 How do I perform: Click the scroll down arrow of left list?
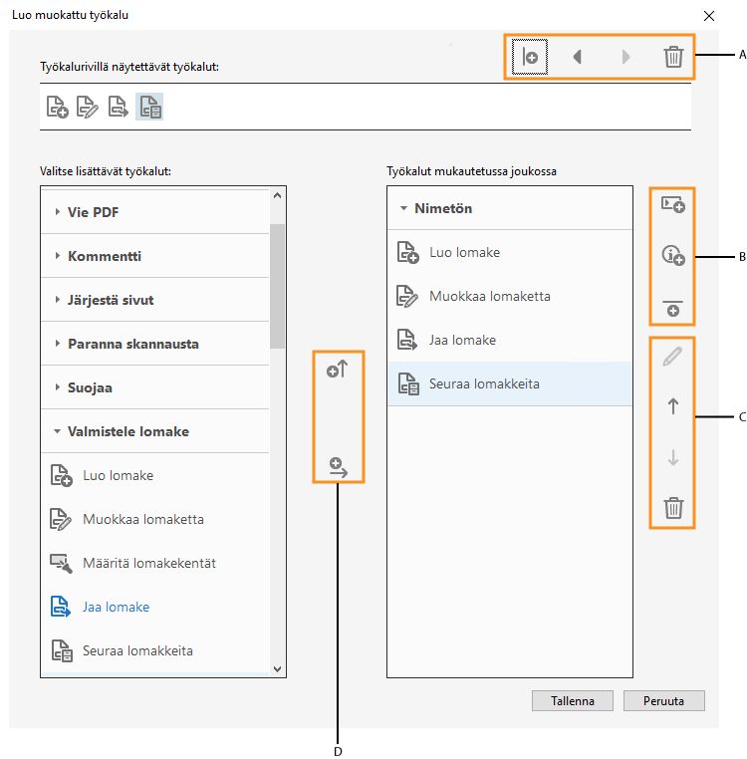(x=278, y=670)
